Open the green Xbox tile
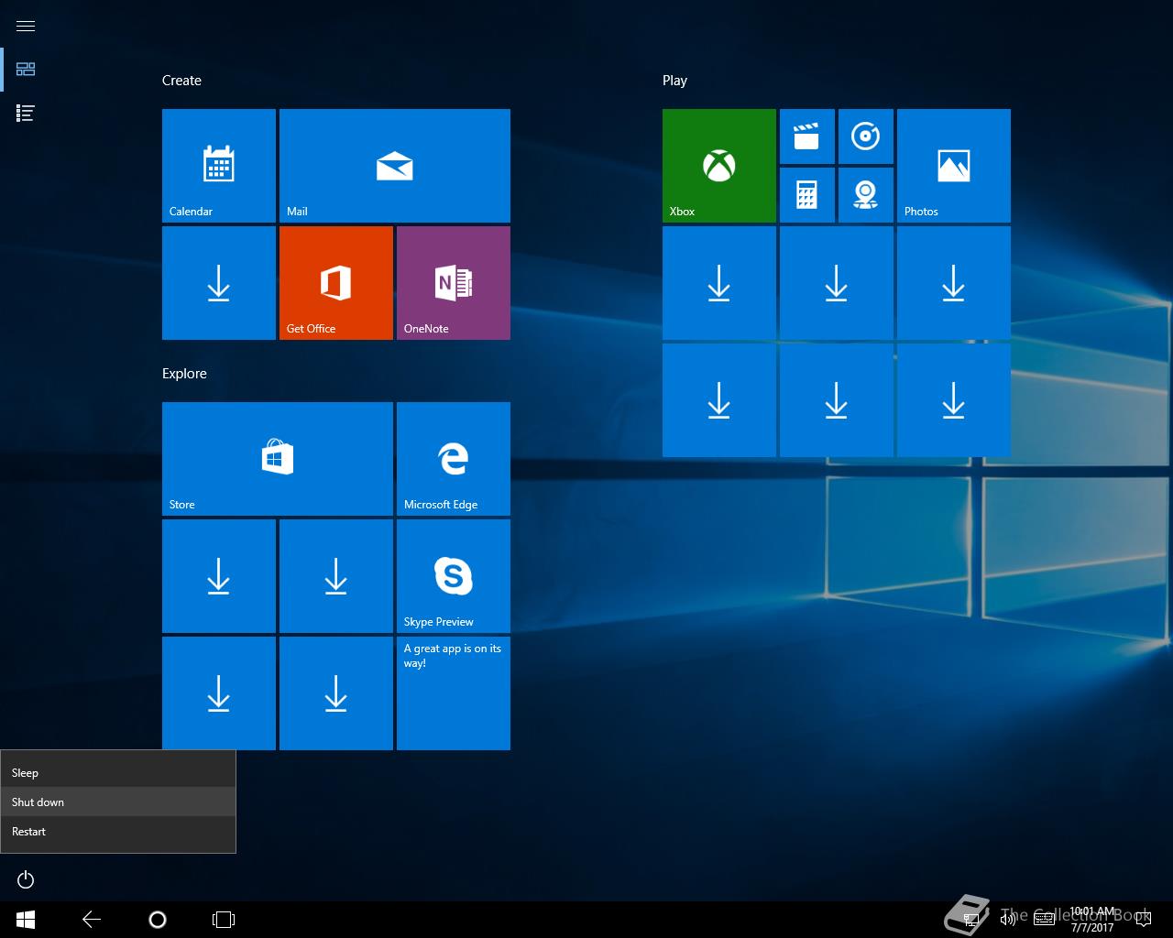 [x=719, y=166]
